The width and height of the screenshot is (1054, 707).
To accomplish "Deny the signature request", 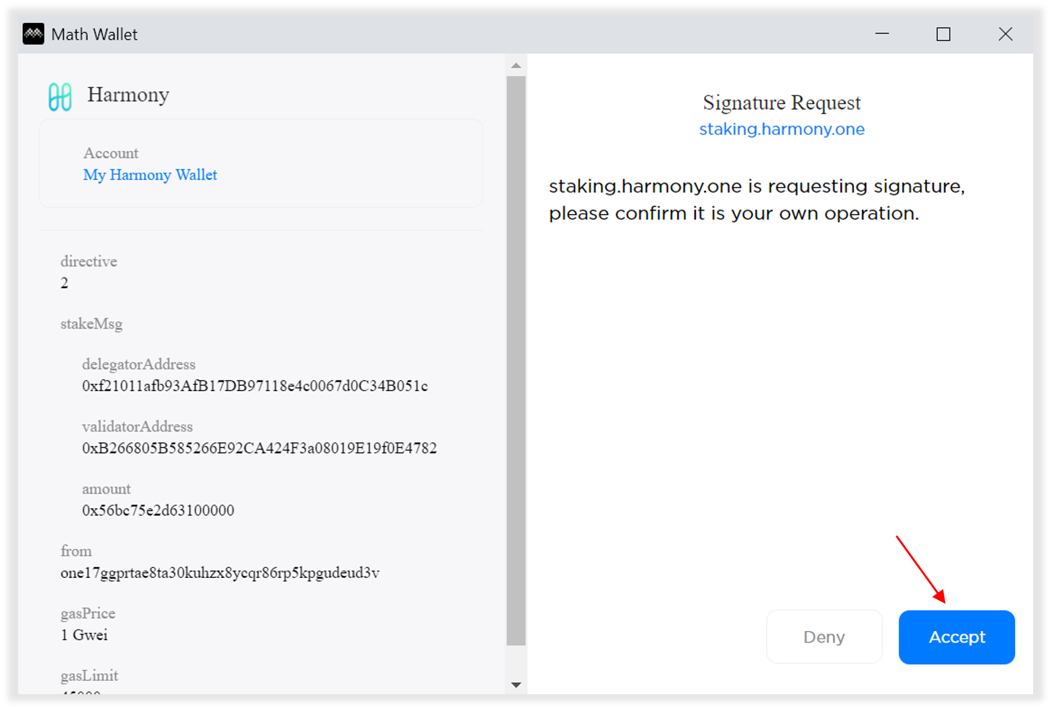I will click(x=824, y=637).
